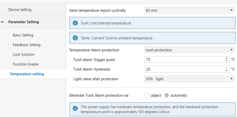Screen dimensions: 237x117
Task: Open the Device Setting page
Action: [20, 10]
